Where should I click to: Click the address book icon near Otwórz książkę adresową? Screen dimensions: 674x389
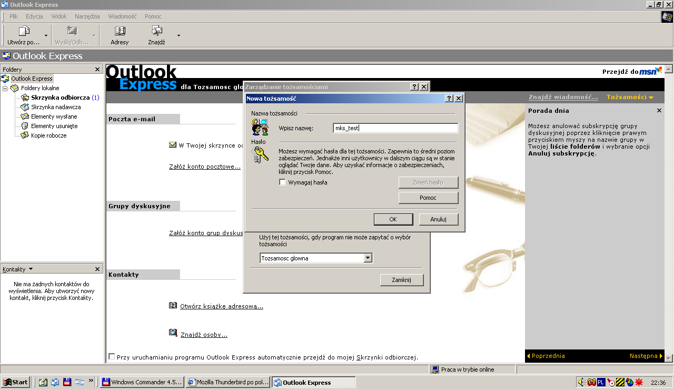click(x=173, y=306)
